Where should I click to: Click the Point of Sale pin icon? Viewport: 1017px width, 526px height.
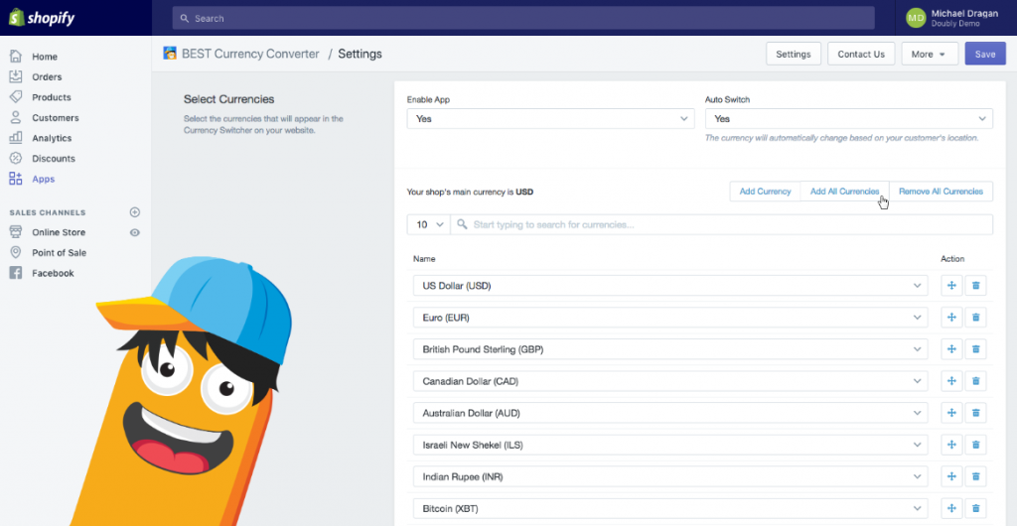coord(16,253)
